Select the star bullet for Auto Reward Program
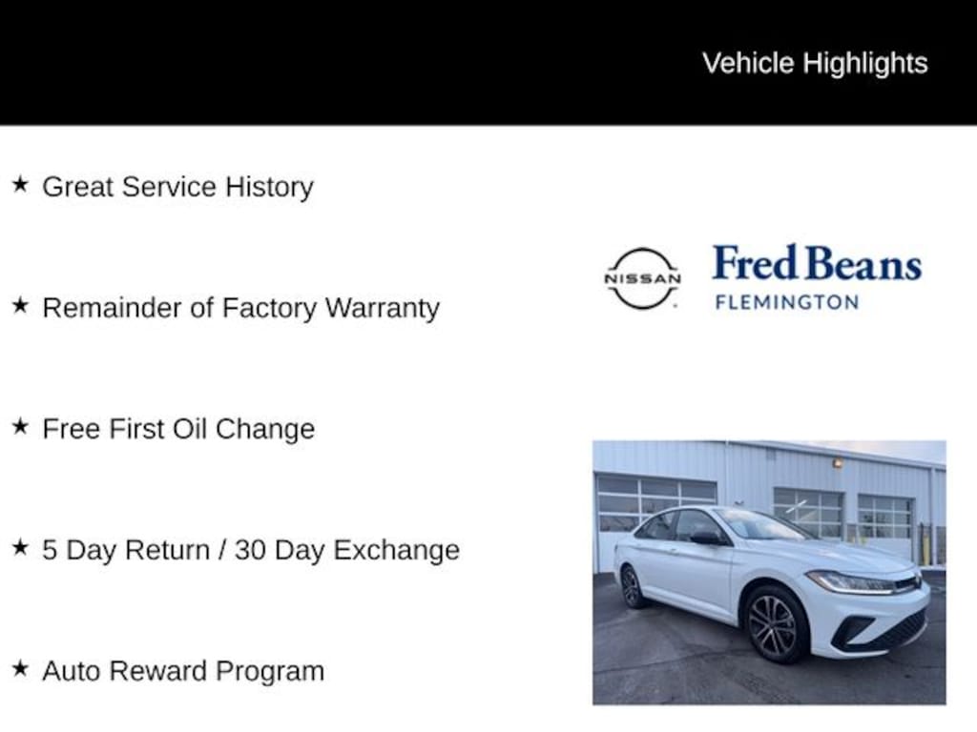The width and height of the screenshot is (977, 732). 20,669
